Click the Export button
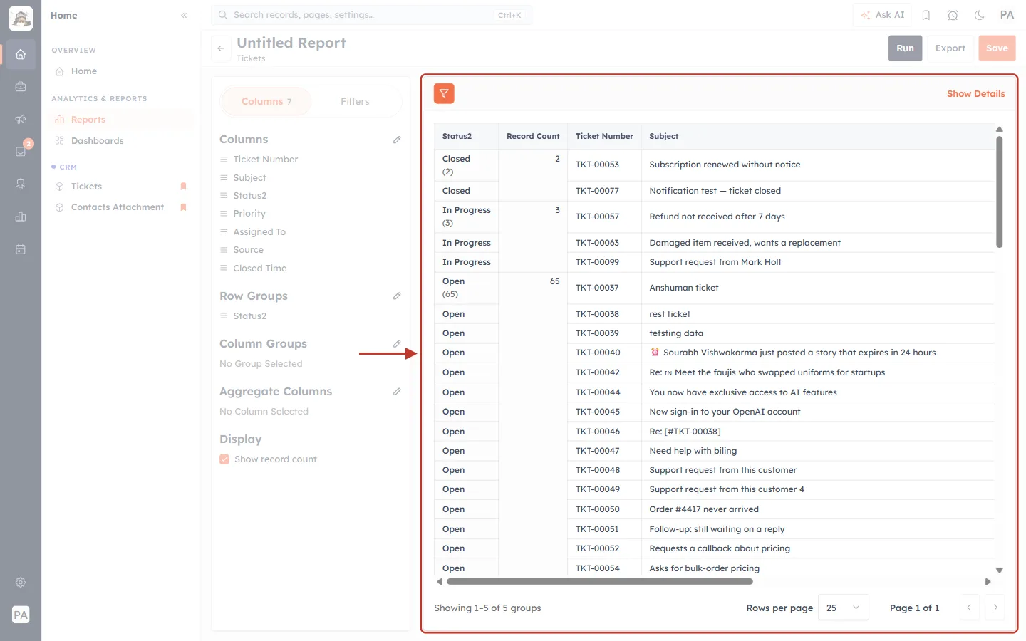This screenshot has height=641, width=1026. 950,48
